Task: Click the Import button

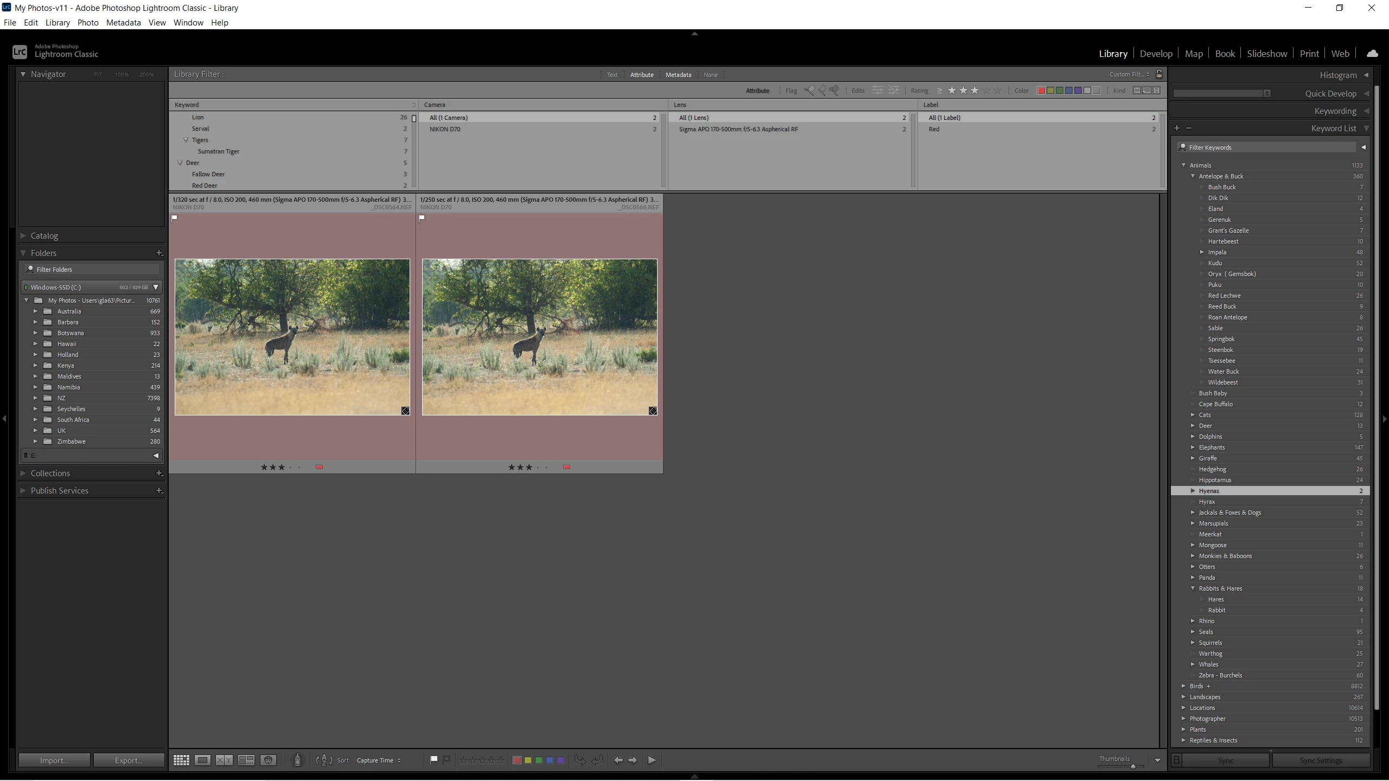Action: coord(54,760)
